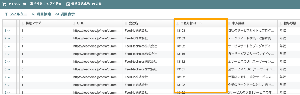The width and height of the screenshot is (300, 95).
Task: Click the magnifier icon beside 項目検索
Action: (x=34, y=14)
